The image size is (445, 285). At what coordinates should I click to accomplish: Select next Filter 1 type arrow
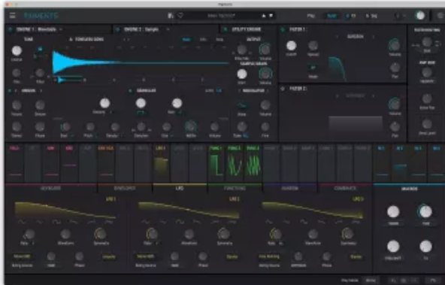374,37
